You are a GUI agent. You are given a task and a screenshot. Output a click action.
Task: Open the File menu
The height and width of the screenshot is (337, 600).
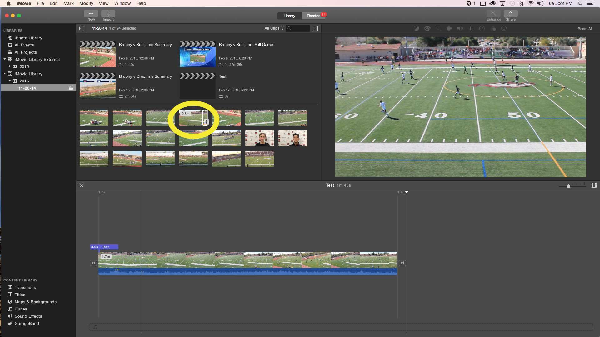pyautogui.click(x=40, y=3)
